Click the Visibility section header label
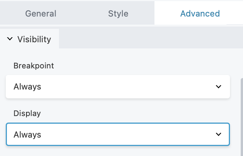Viewport: 243px width, 156px height. (34, 39)
